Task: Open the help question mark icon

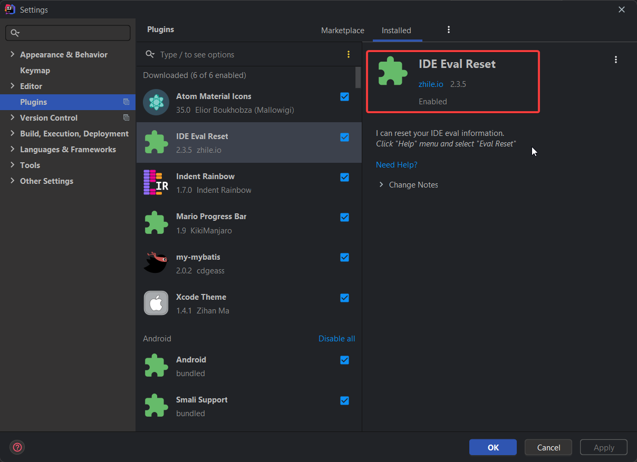Action: [x=17, y=447]
